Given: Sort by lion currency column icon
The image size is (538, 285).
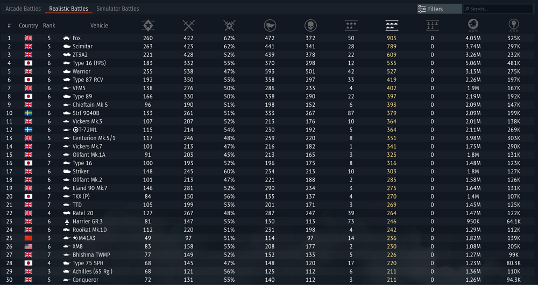Looking at the screenshot, I should coord(473,25).
